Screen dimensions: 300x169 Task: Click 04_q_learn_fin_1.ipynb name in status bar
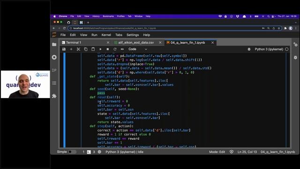(x=277, y=152)
